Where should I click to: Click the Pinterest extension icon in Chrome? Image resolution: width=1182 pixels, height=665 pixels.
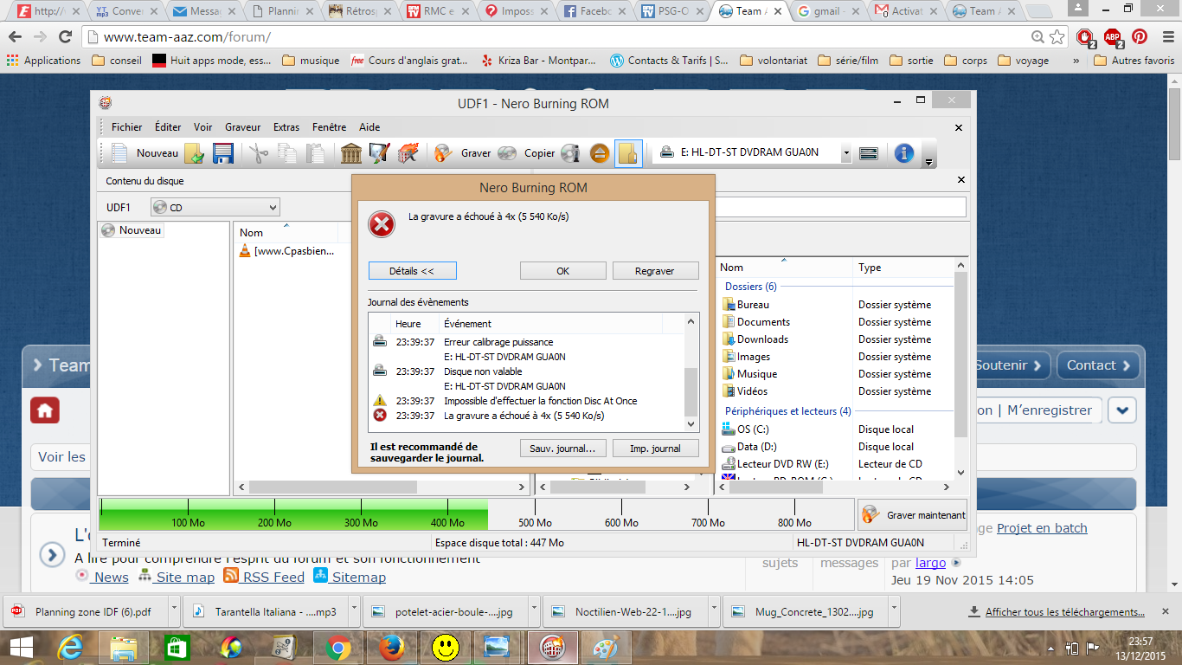[x=1140, y=37]
